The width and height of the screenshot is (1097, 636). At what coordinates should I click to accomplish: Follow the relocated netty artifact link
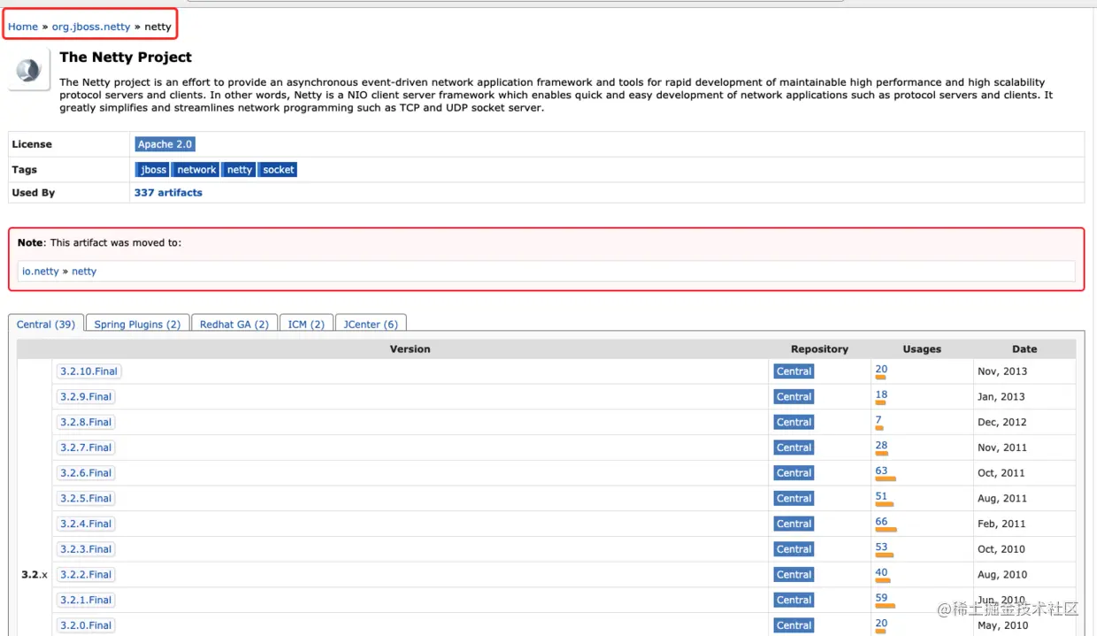(84, 272)
